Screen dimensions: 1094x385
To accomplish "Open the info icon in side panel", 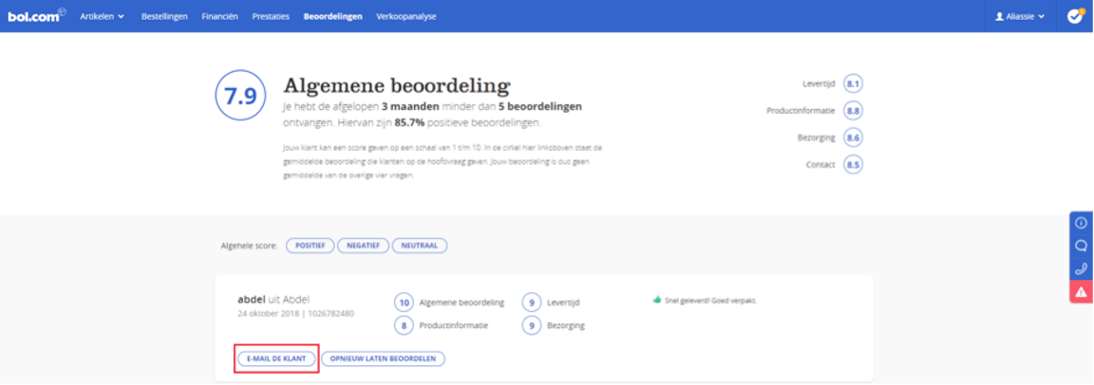I will [1081, 223].
